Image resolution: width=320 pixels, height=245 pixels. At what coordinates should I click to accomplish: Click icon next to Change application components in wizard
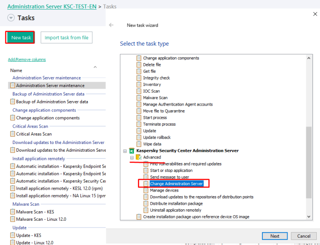(139, 58)
